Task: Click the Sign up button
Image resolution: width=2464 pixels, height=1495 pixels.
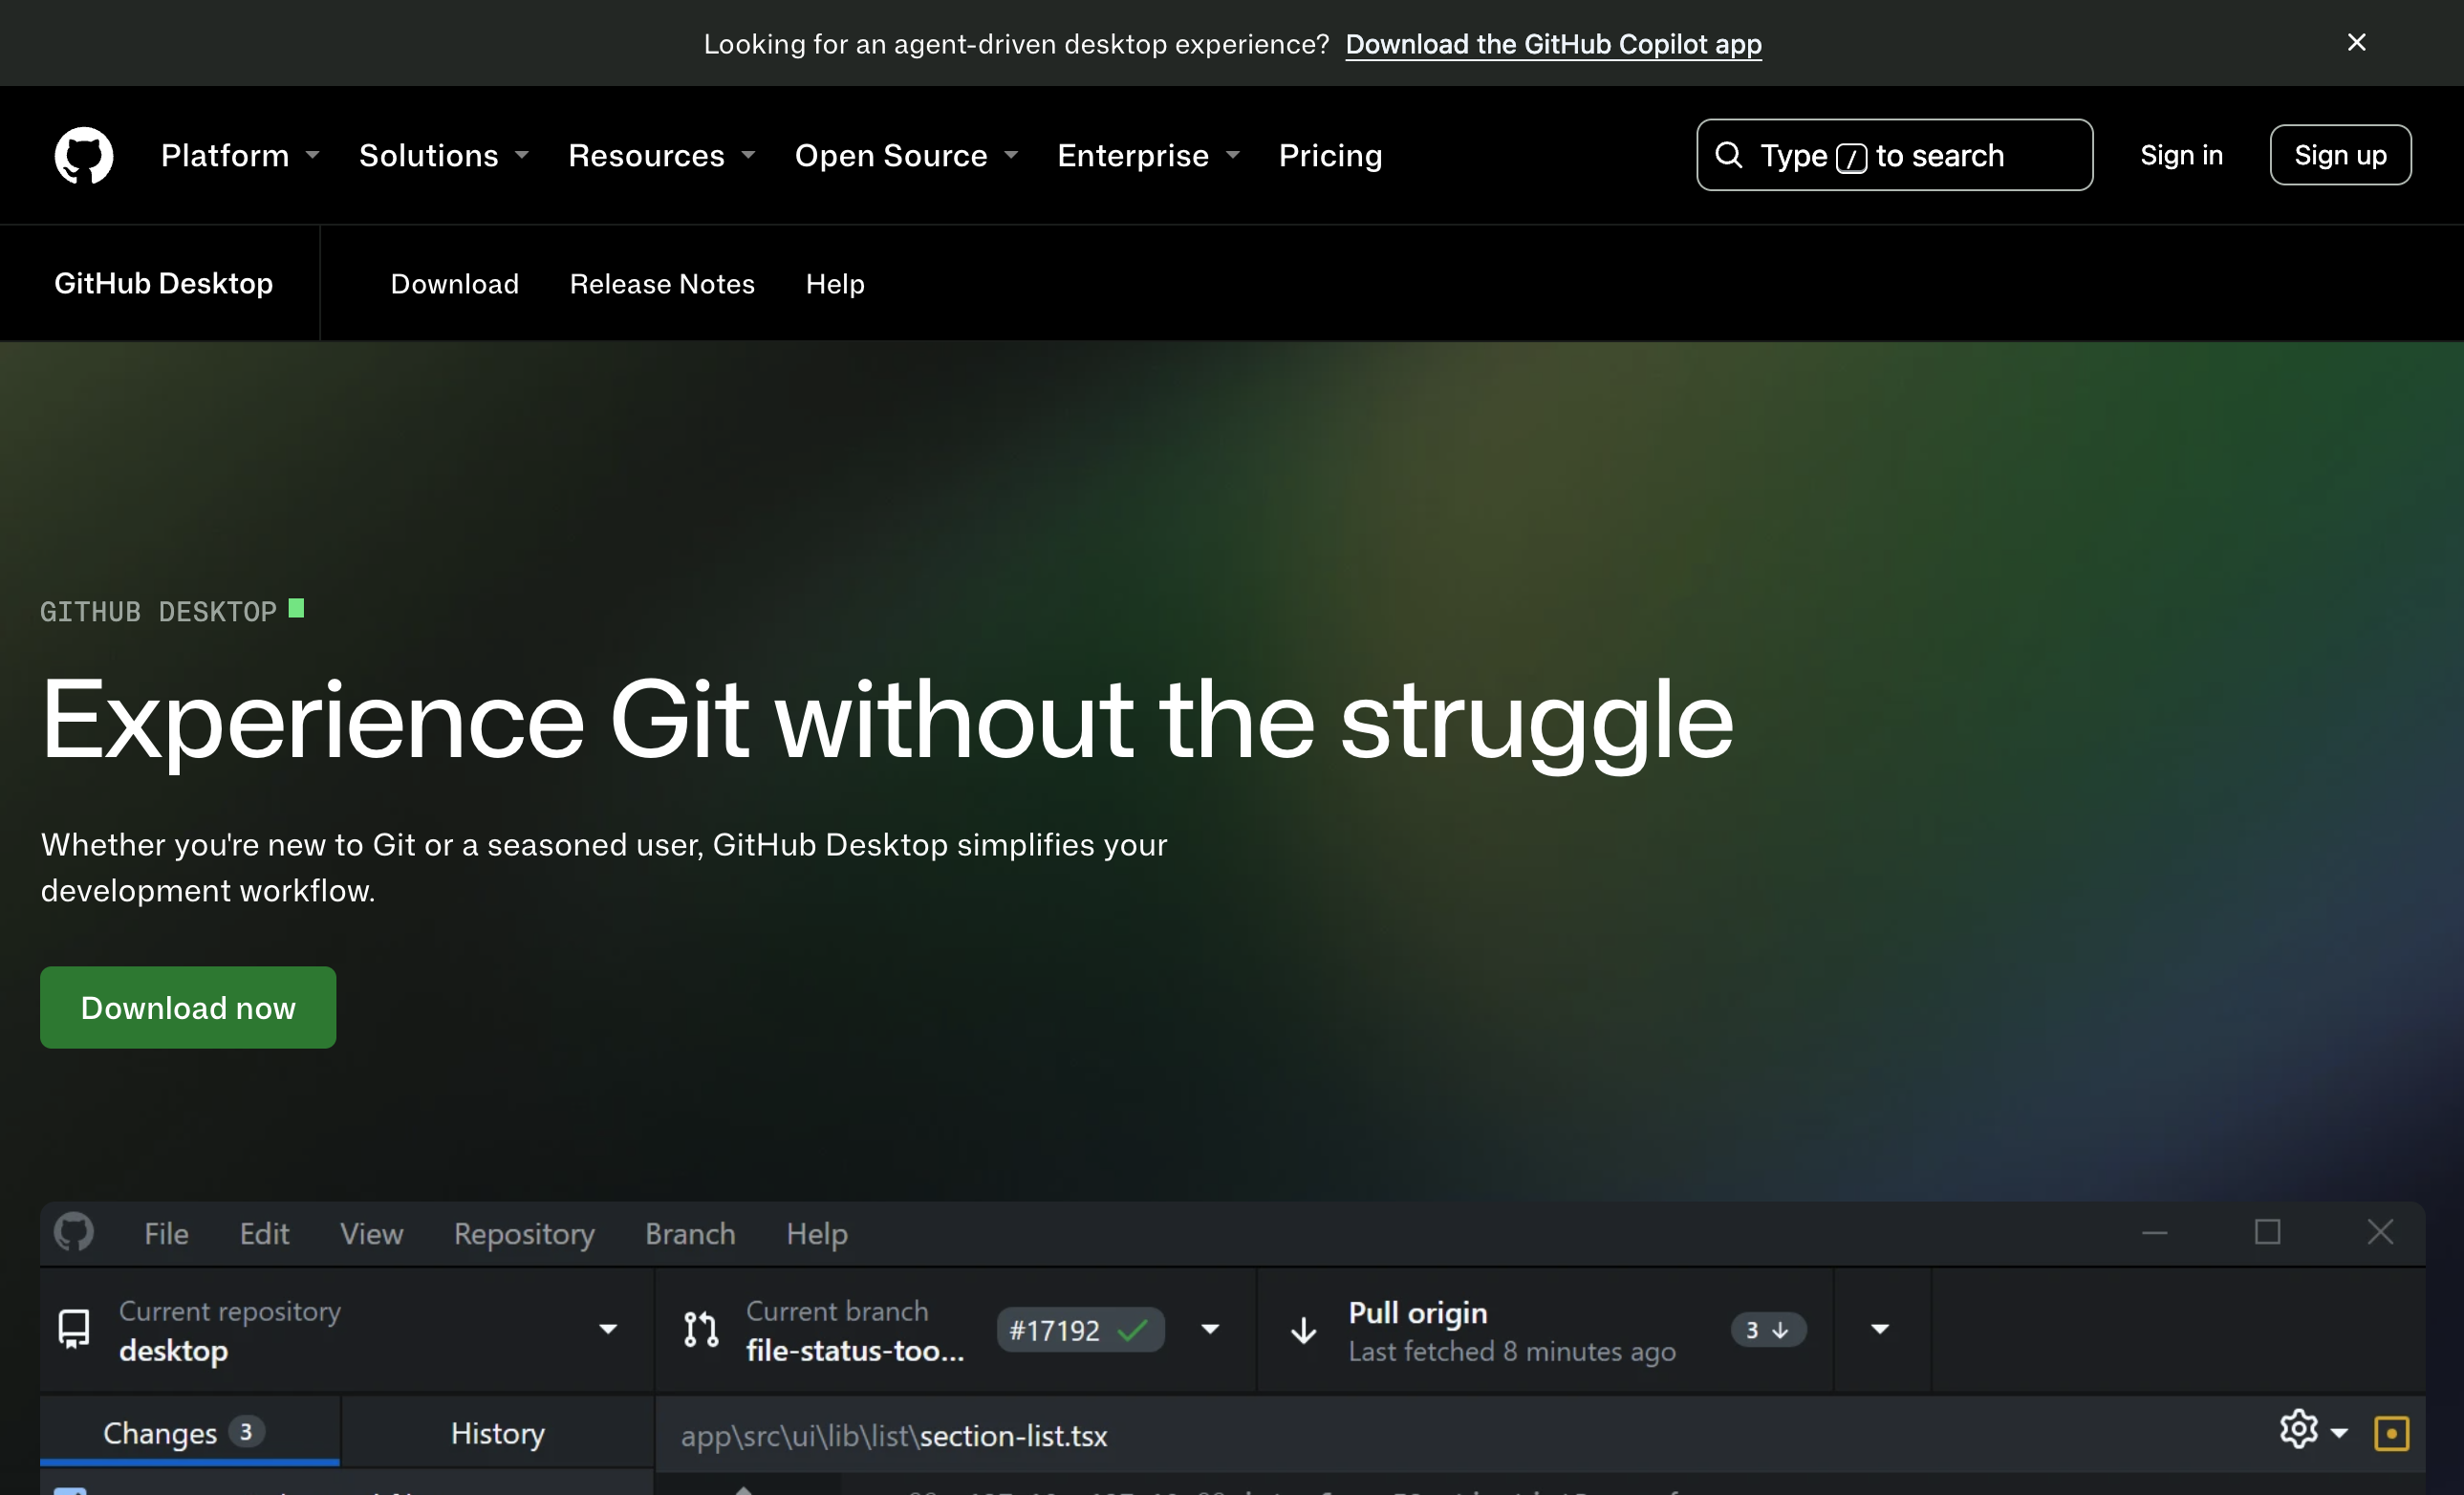Action: [x=2340, y=155]
